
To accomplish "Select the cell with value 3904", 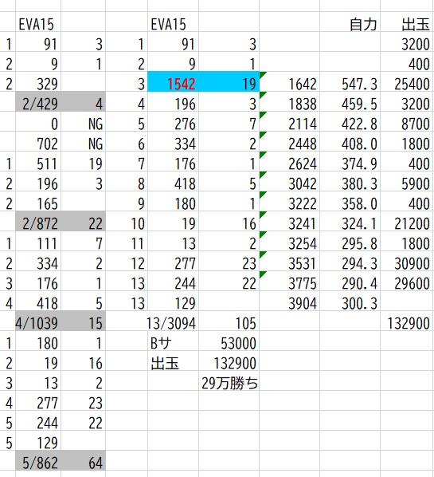I will pyautogui.click(x=289, y=303).
